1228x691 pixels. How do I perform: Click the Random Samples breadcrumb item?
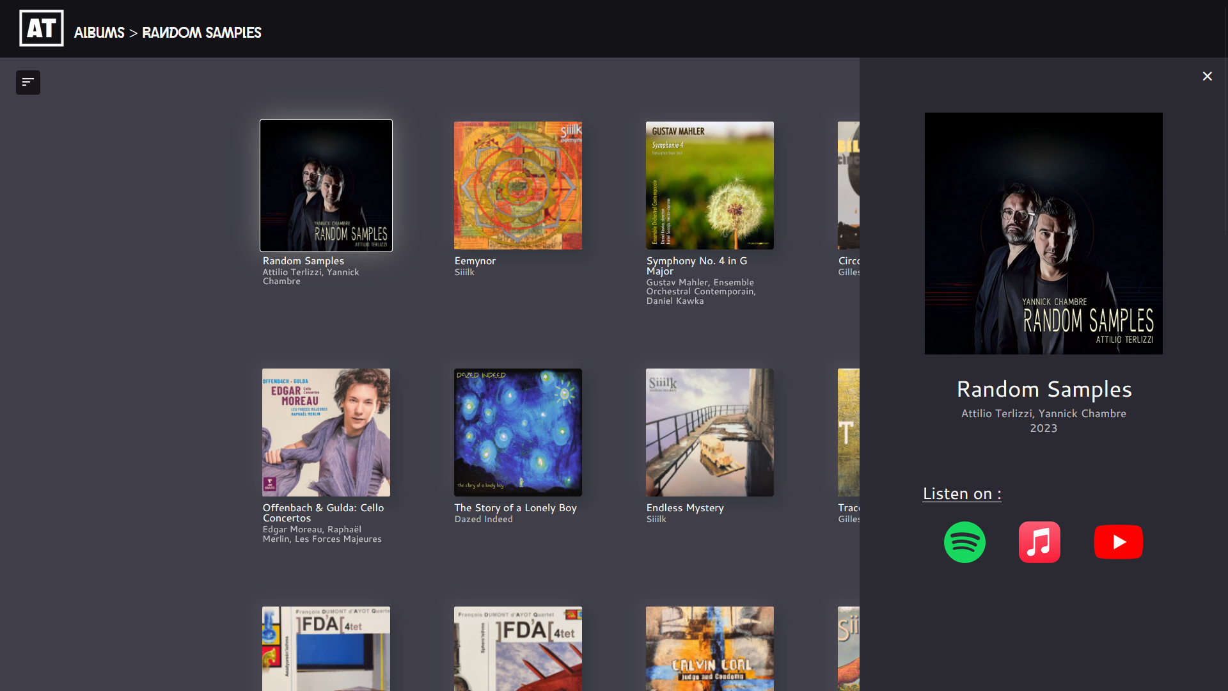pyautogui.click(x=201, y=33)
